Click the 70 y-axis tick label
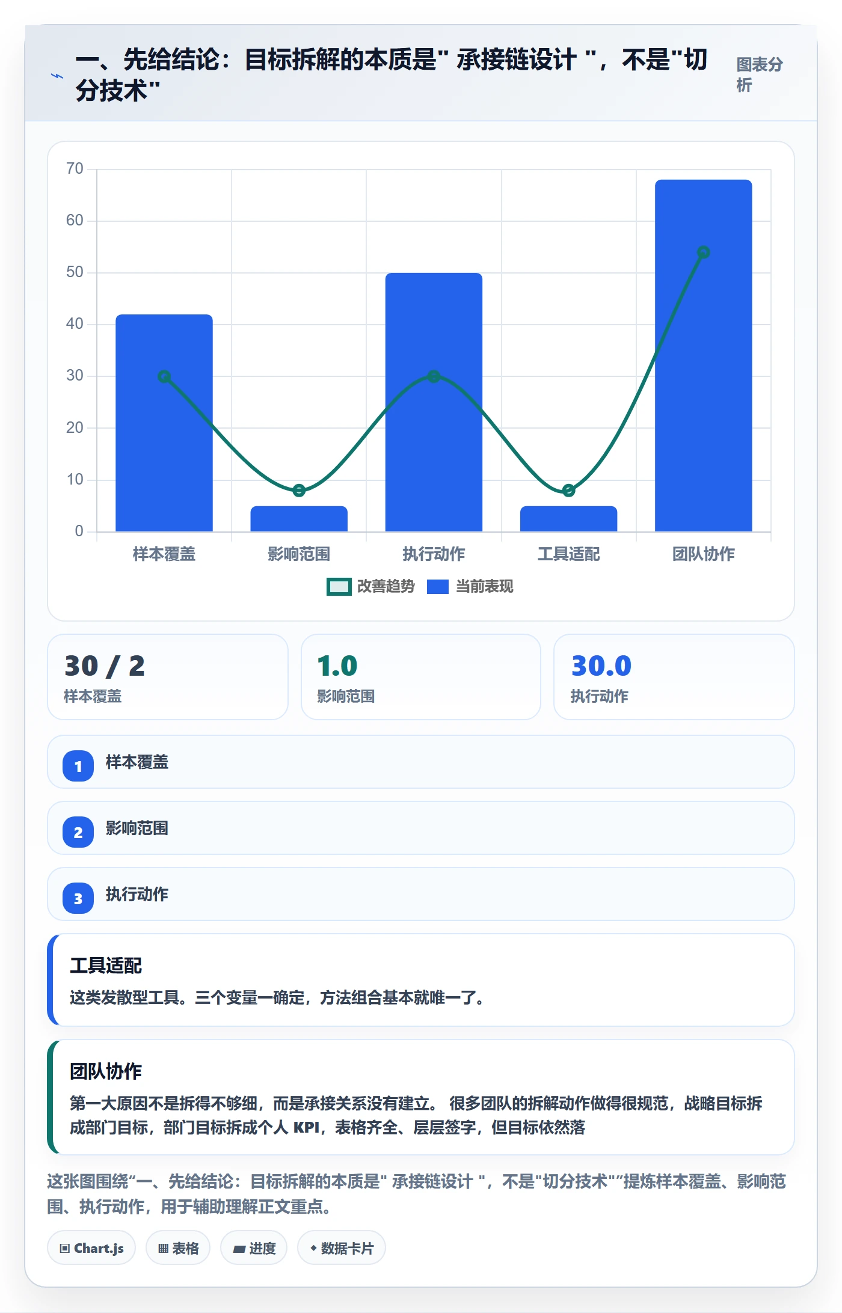This screenshot has height=1313, width=842. 75,168
